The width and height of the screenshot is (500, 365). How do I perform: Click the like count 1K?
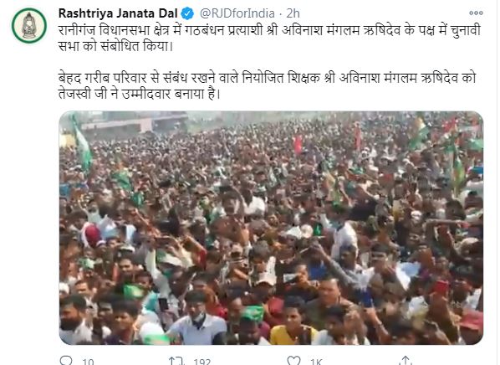coord(316,362)
